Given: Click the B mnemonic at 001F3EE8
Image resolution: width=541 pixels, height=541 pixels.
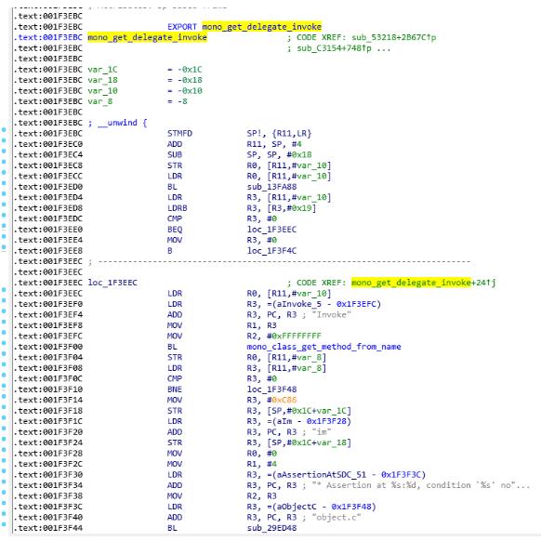Looking at the screenshot, I should [170, 251].
